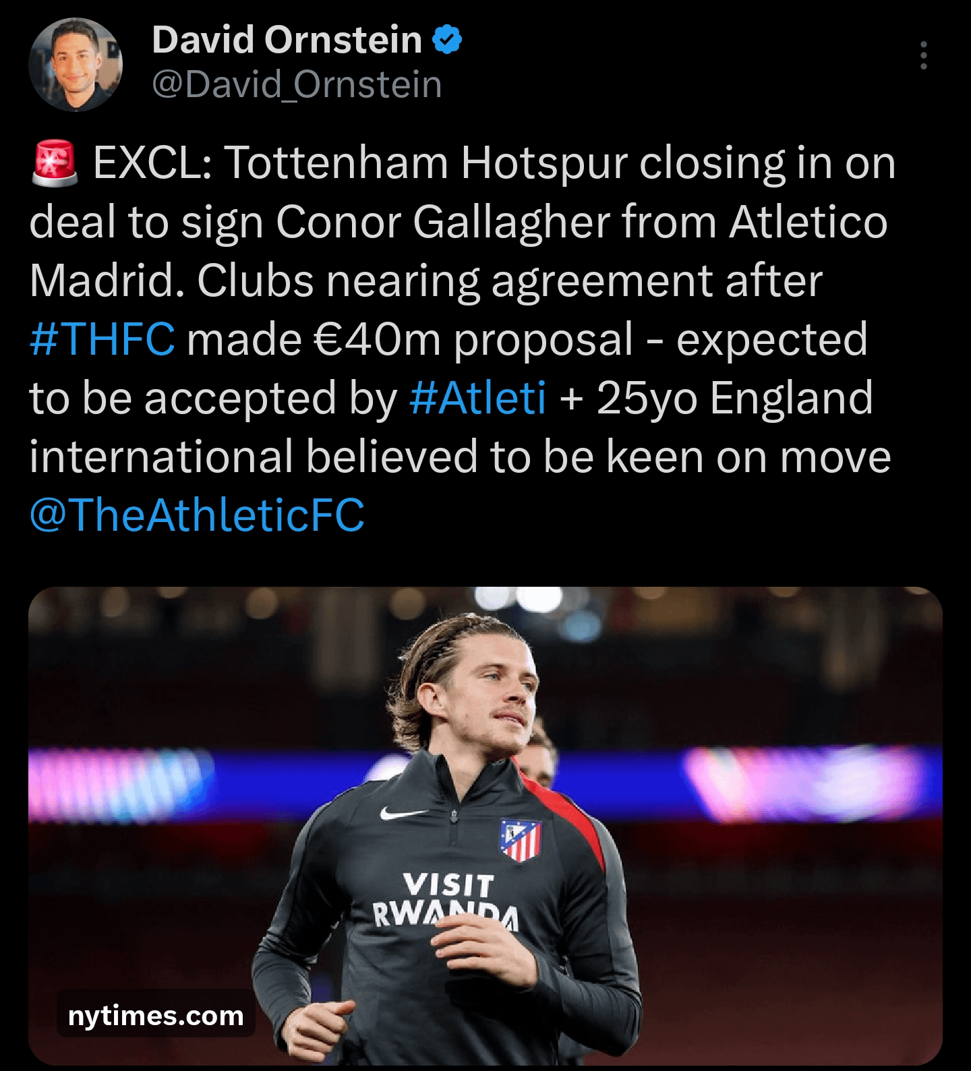The width and height of the screenshot is (971, 1071).
Task: Open the @TheAthleticFC mention
Action: point(197,515)
